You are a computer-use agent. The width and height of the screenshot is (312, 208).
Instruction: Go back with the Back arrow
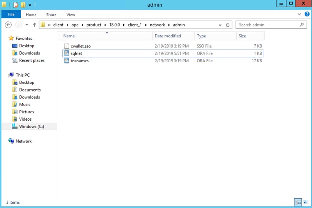tap(8, 25)
